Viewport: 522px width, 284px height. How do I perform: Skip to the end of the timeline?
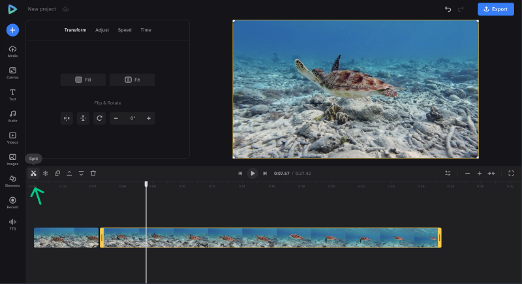point(265,173)
